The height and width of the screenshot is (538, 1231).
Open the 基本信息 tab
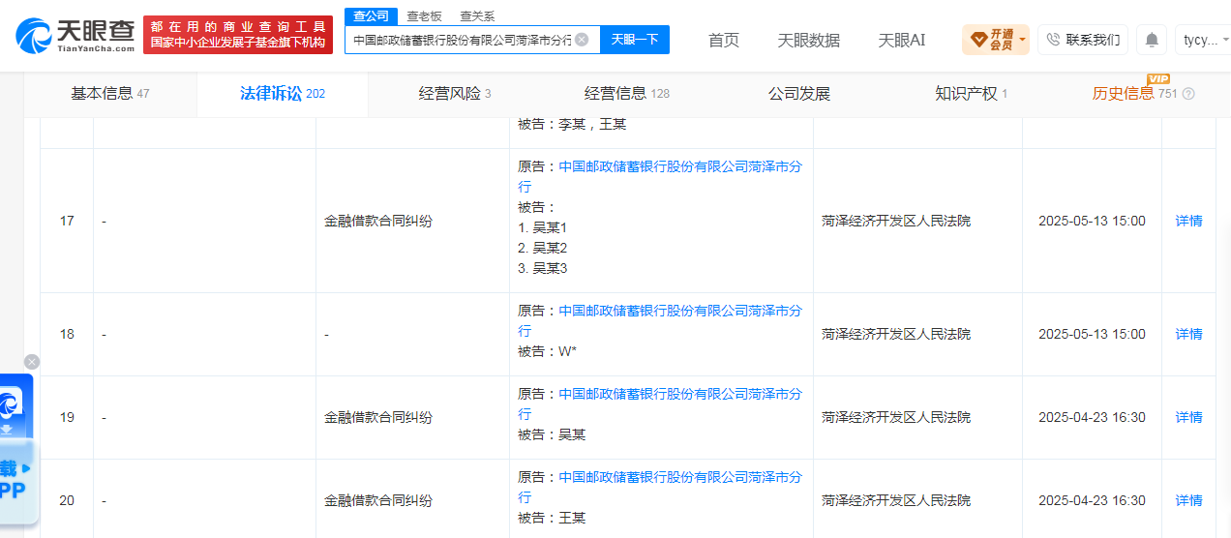point(110,94)
